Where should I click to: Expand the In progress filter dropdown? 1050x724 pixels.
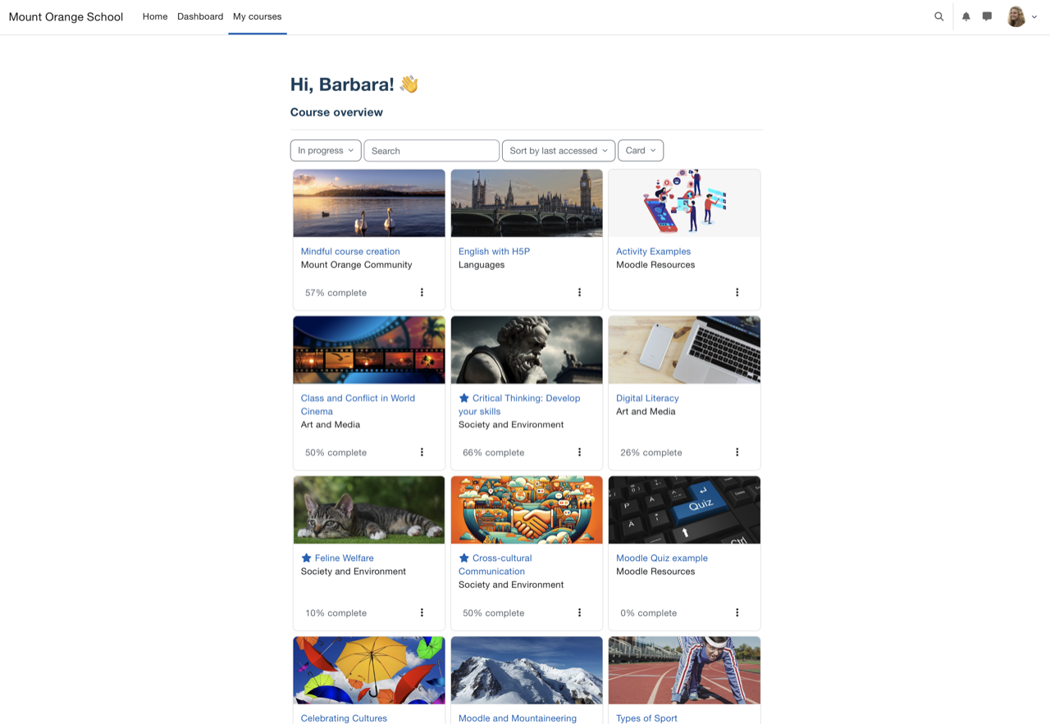pyautogui.click(x=326, y=151)
